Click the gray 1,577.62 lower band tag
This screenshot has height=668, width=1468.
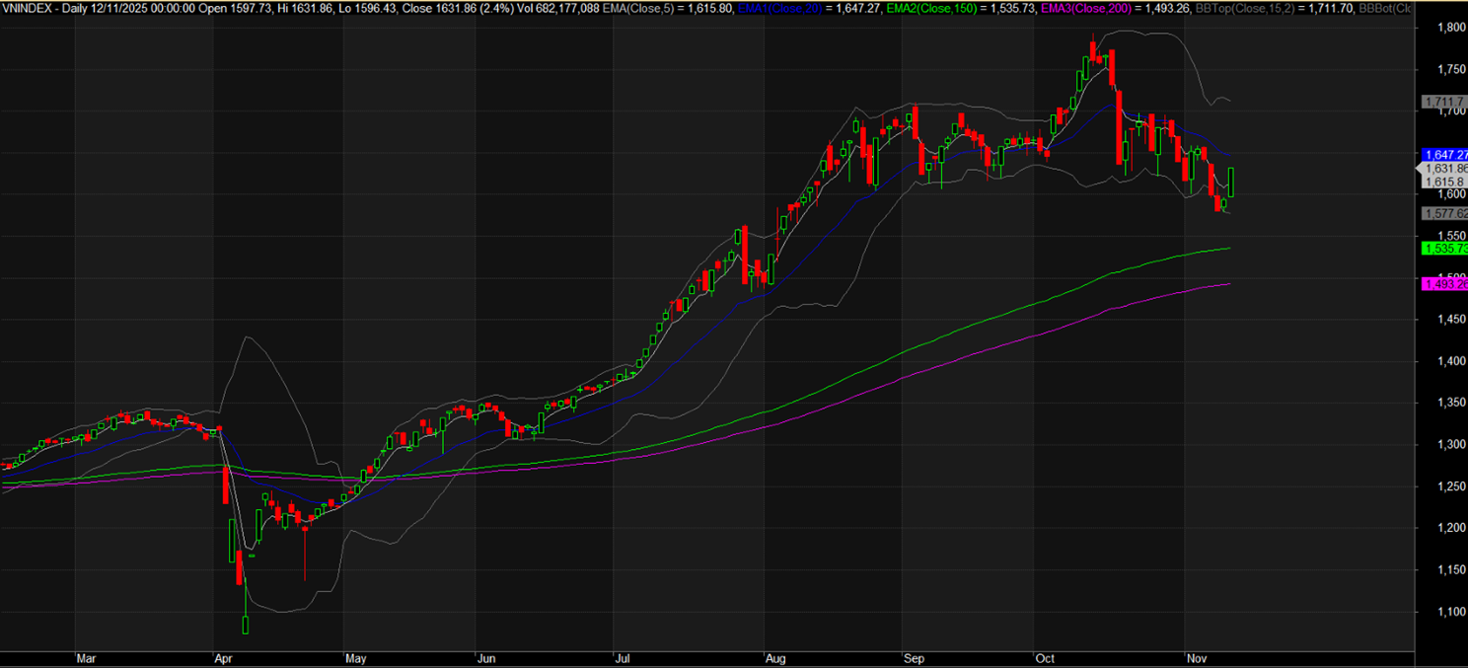click(1444, 213)
